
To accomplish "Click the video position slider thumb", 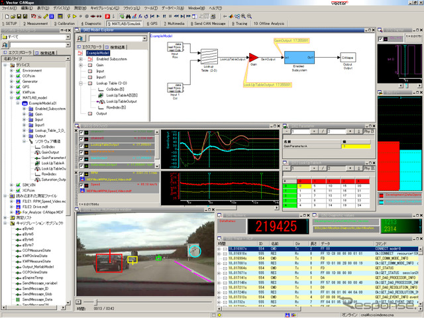I will [95, 302].
